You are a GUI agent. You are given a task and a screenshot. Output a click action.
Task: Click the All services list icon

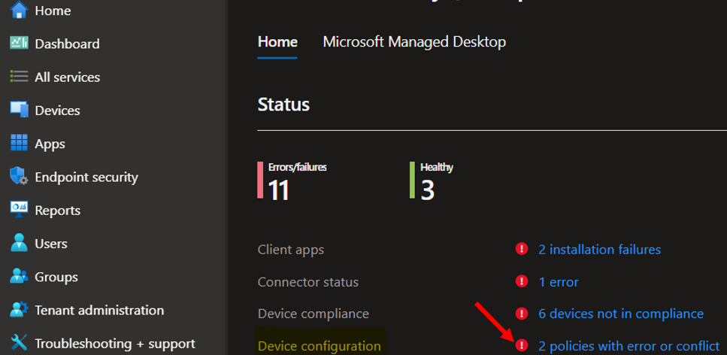click(x=19, y=77)
